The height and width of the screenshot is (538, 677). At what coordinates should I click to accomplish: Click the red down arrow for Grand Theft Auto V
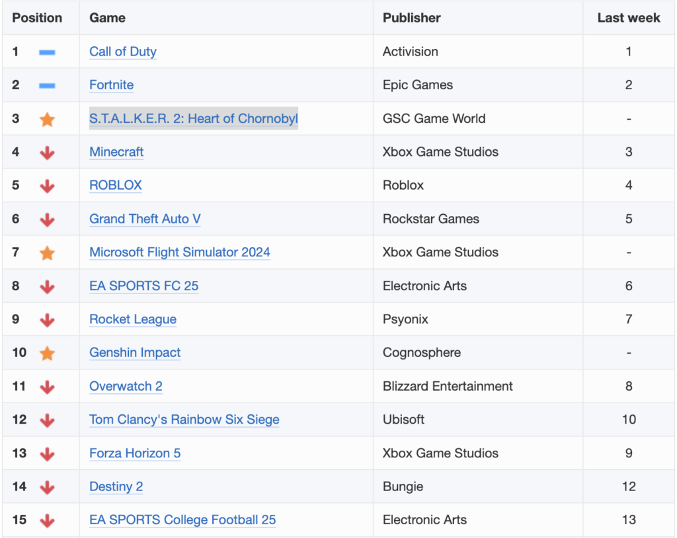pos(47,220)
